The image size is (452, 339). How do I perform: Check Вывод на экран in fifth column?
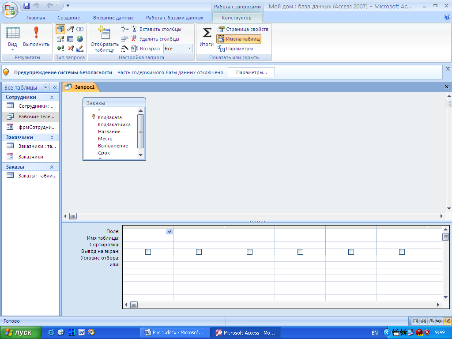pos(351,252)
